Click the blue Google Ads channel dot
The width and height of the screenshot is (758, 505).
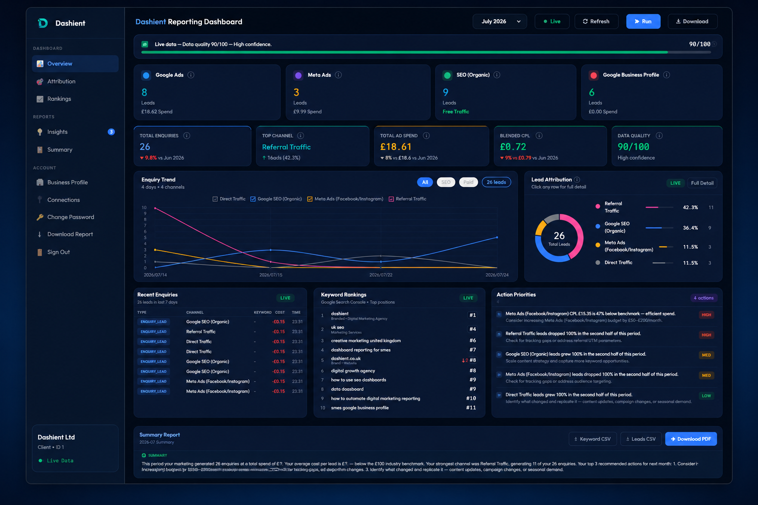click(x=146, y=75)
